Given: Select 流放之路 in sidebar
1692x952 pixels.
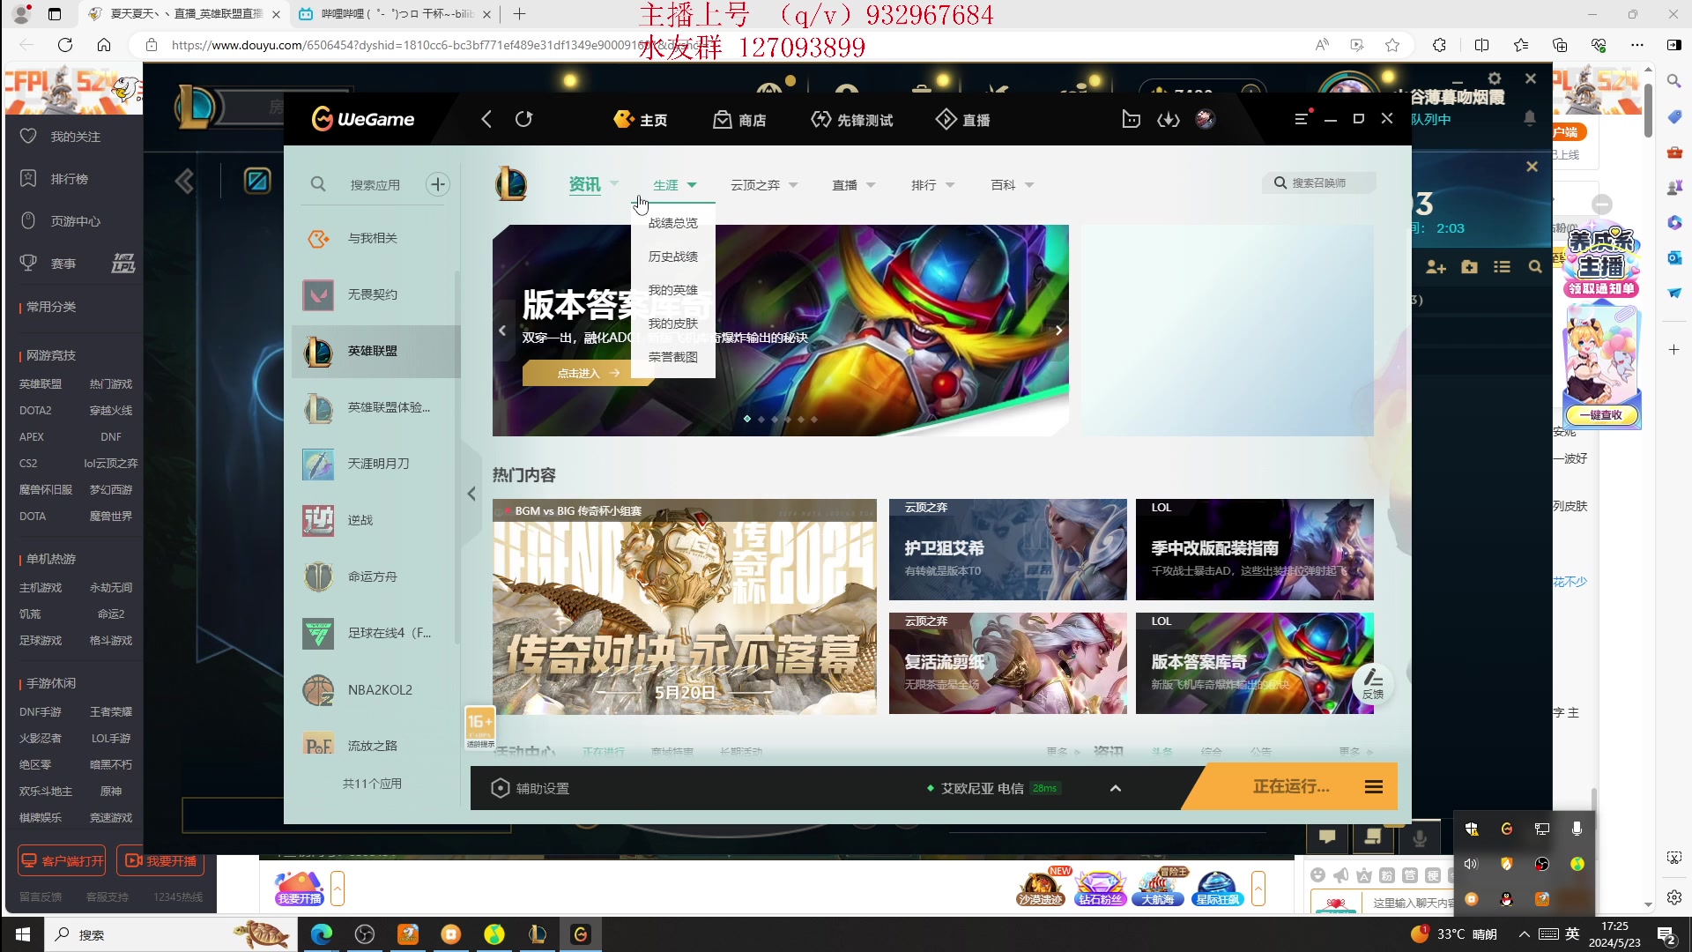Looking at the screenshot, I should tap(376, 745).
